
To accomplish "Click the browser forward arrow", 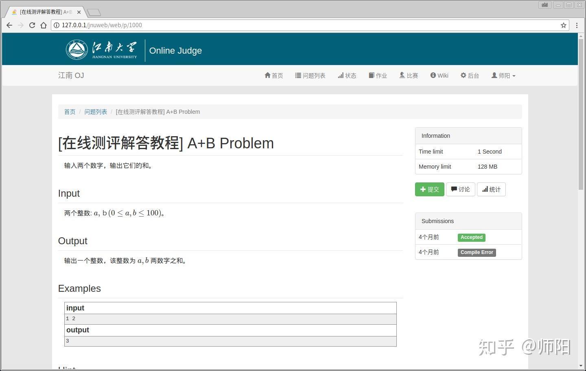I will pos(21,25).
